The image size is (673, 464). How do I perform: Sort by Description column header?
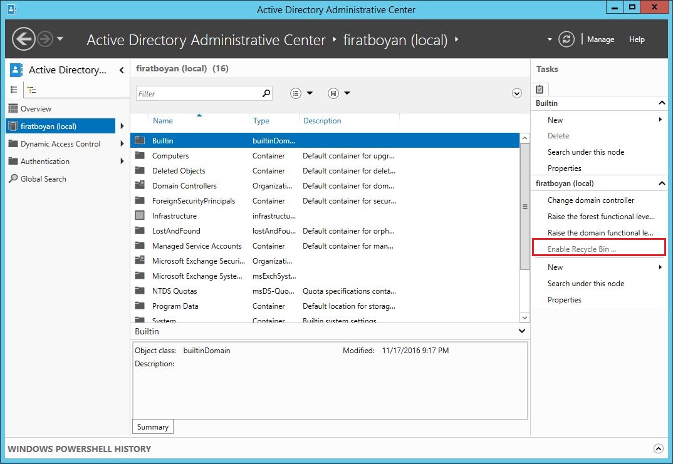(322, 121)
